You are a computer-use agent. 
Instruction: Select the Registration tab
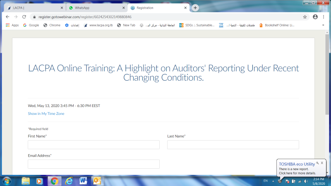(x=158, y=8)
